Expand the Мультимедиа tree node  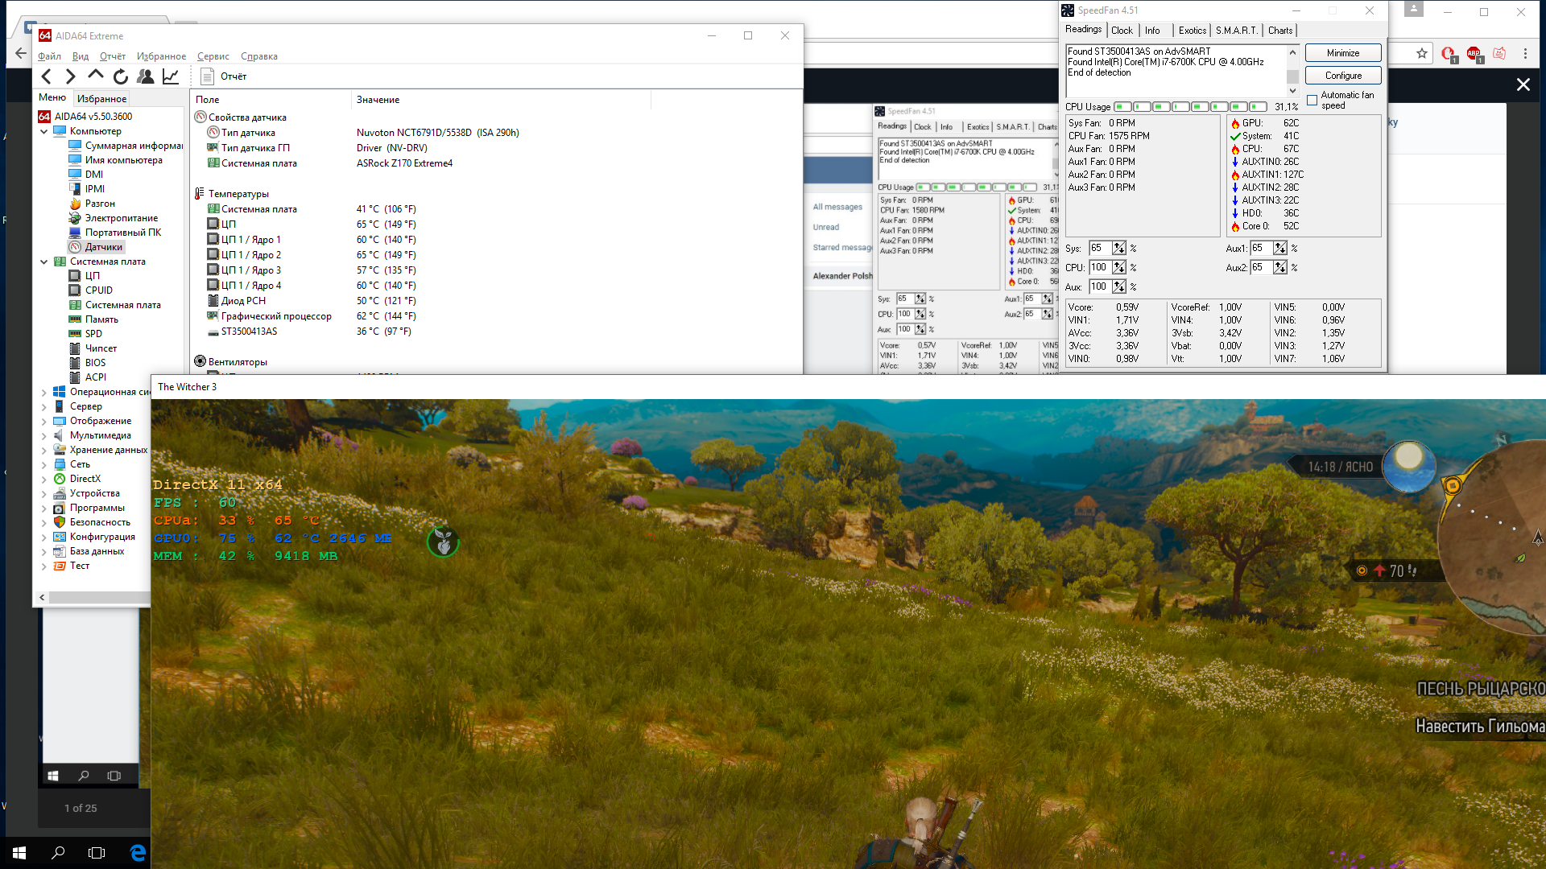44,435
